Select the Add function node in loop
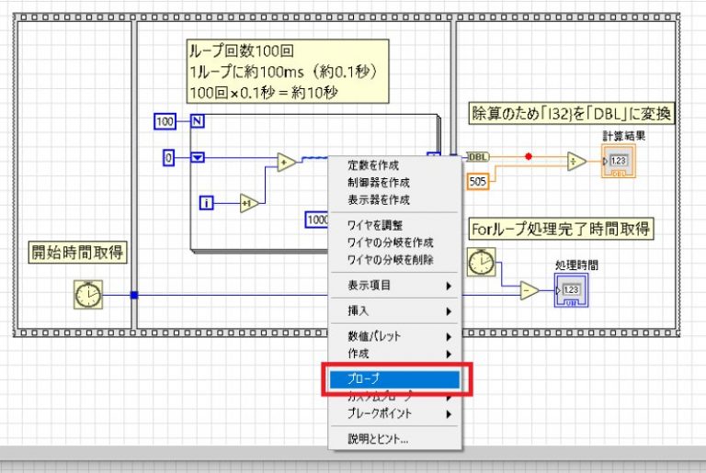The width and height of the screenshot is (706, 473). pyautogui.click(x=287, y=162)
